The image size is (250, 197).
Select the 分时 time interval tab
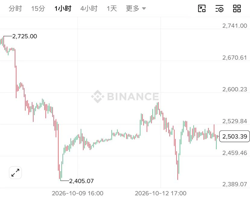pyautogui.click(x=15, y=8)
